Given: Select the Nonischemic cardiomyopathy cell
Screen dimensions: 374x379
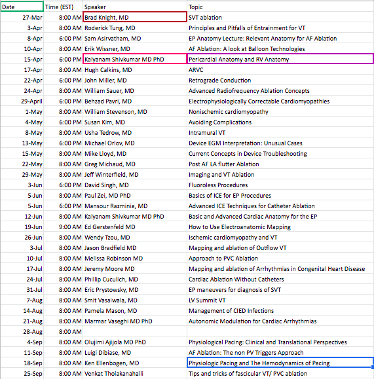Looking at the screenshot, I should coord(280,111).
